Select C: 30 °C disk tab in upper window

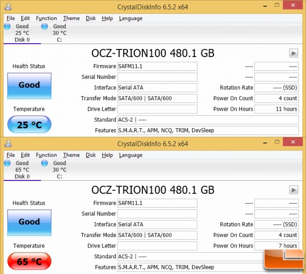point(59,33)
